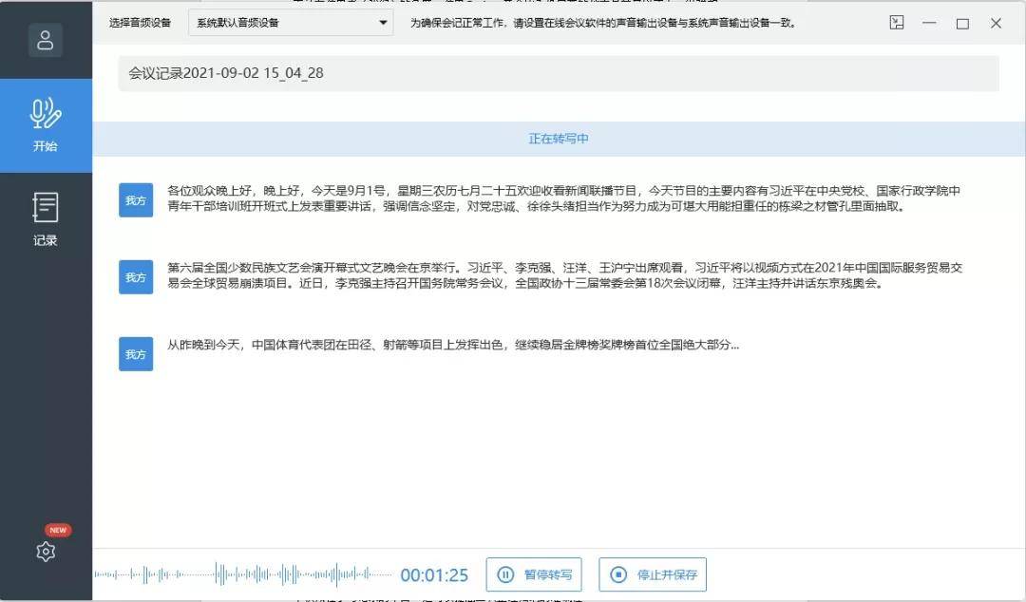Click the microphone icon on the 开始 sidebar item

coord(45,112)
